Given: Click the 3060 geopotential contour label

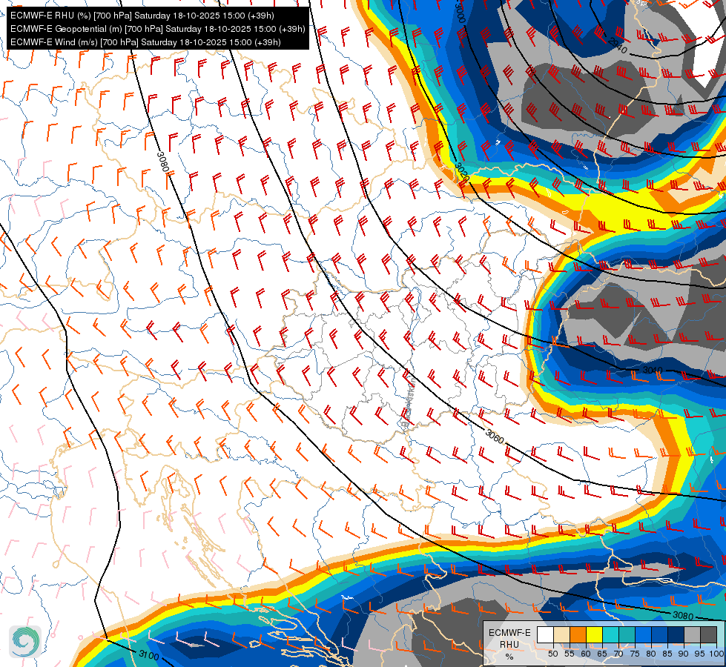Looking at the screenshot, I should point(495,436).
